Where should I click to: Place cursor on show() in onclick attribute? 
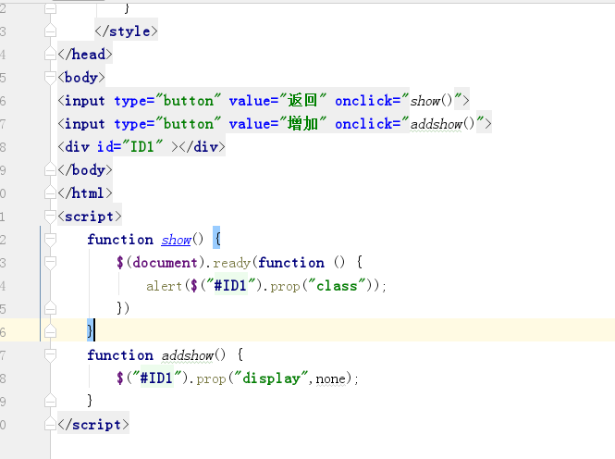pyautogui.click(x=432, y=101)
